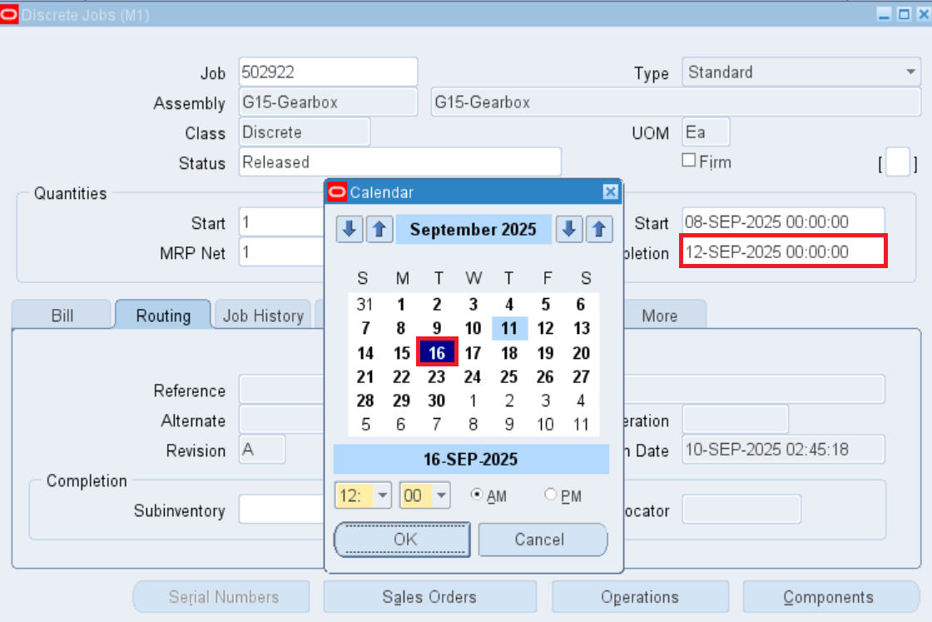Open the Sales Orders window
Screen dimensions: 932x622
(x=429, y=597)
